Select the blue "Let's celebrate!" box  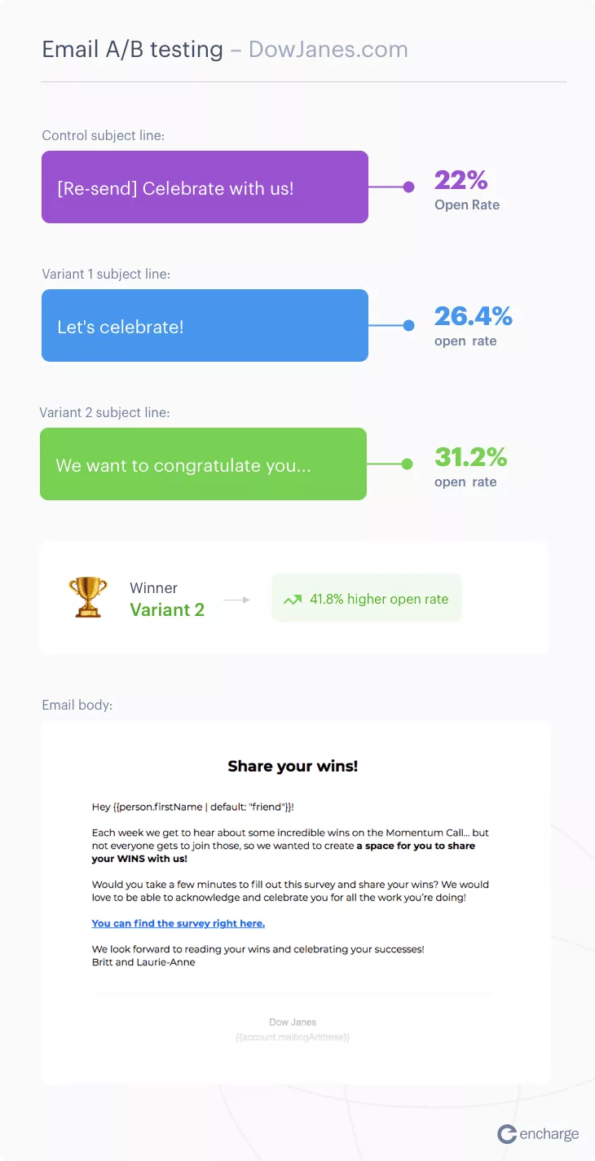pos(205,325)
